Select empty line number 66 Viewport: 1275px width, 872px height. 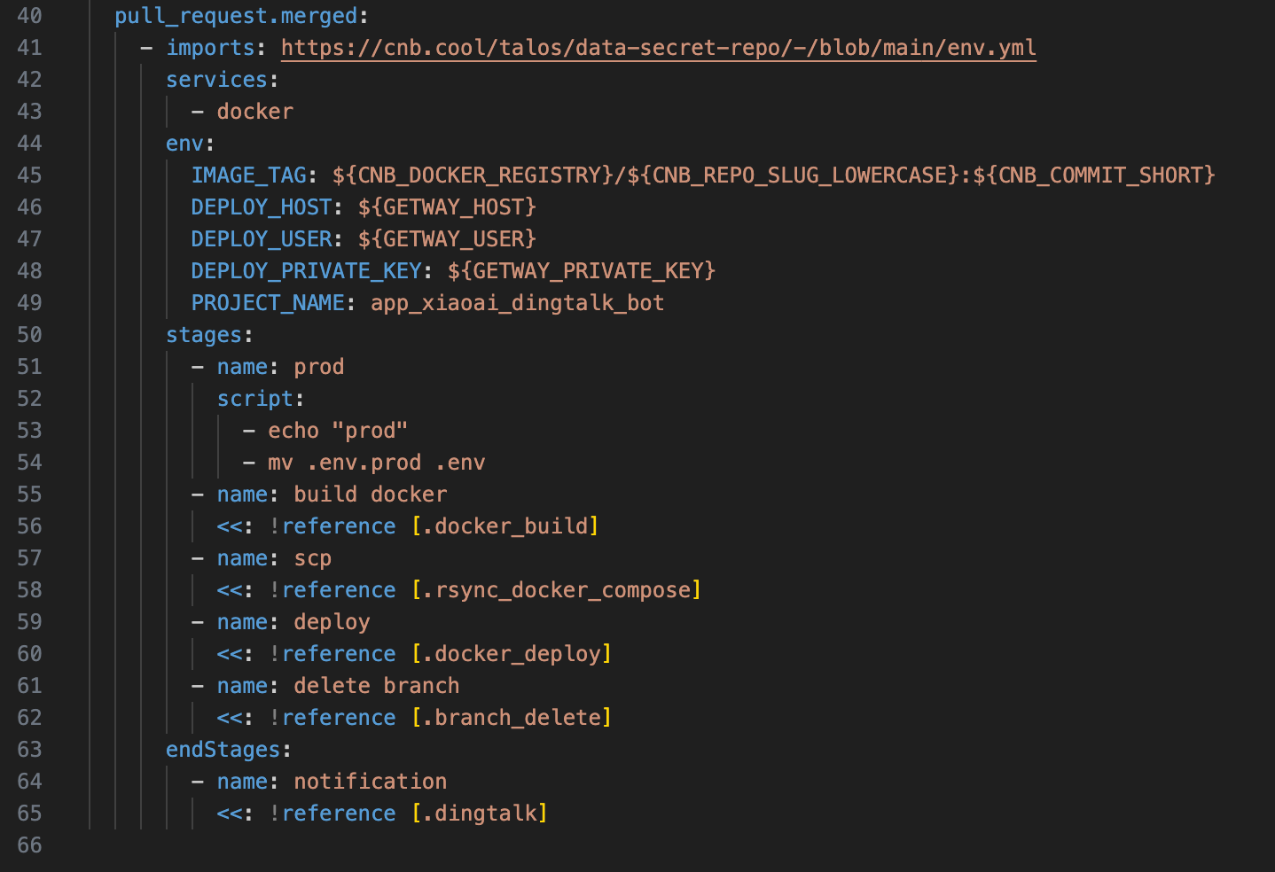(29, 845)
